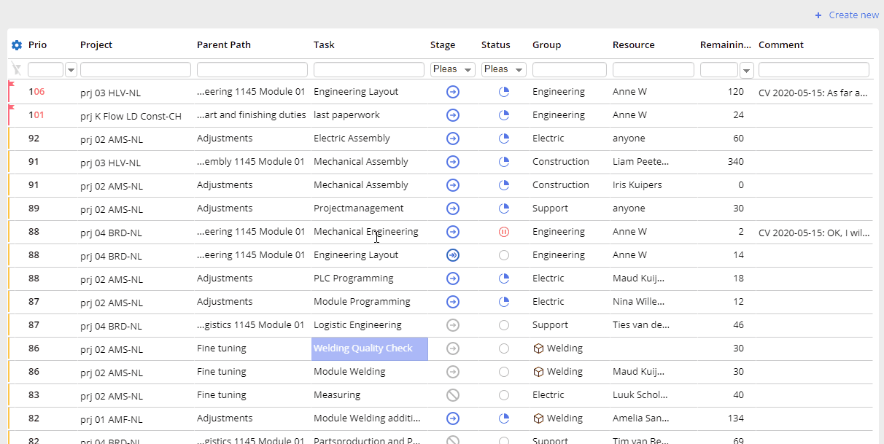Click the empty status circle for Logistic Engineering
Viewport: 884px width, 444px height.
click(504, 325)
